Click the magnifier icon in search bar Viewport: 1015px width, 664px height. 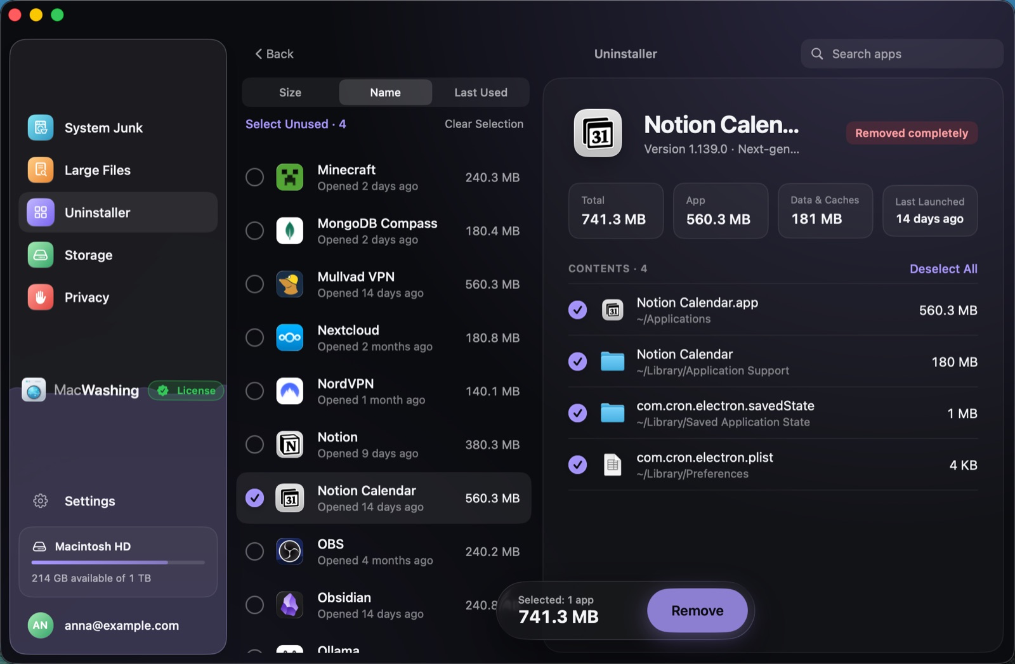[x=817, y=54]
